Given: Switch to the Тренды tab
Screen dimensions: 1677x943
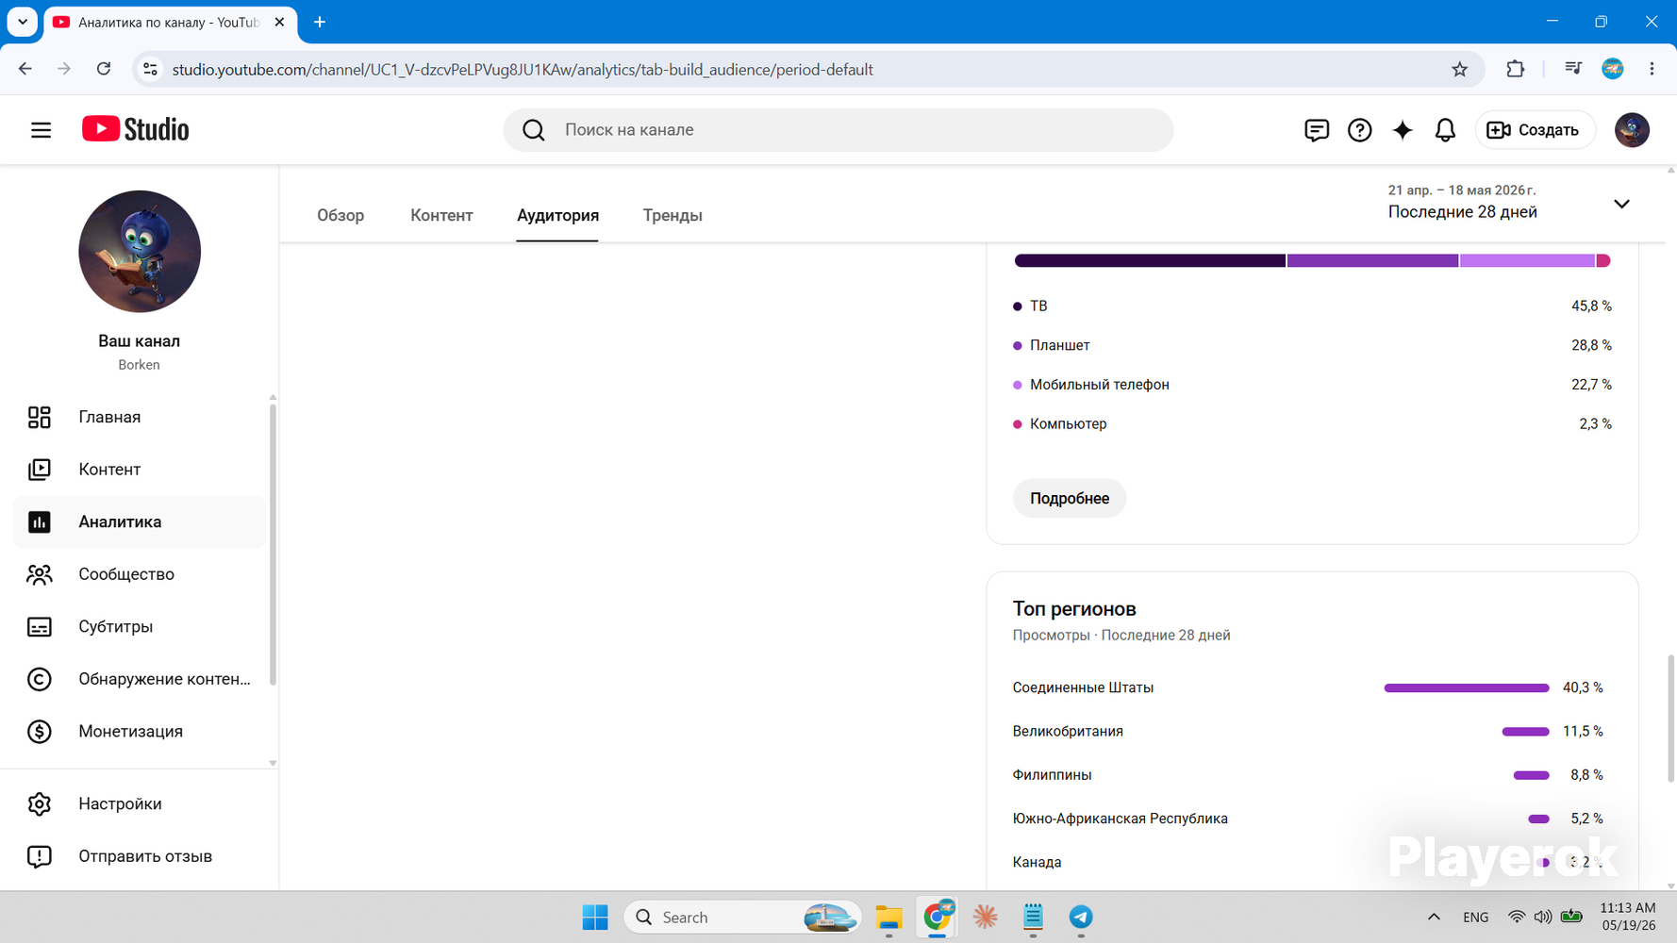Looking at the screenshot, I should point(672,216).
